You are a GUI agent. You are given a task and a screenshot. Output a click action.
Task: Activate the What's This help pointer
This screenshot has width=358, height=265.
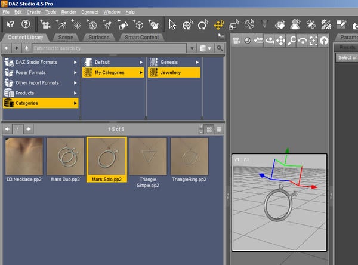11,24
